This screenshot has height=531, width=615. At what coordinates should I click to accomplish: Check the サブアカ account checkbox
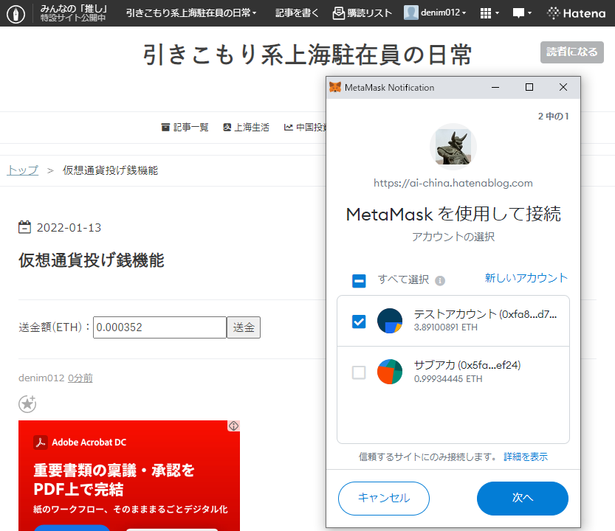(x=359, y=372)
